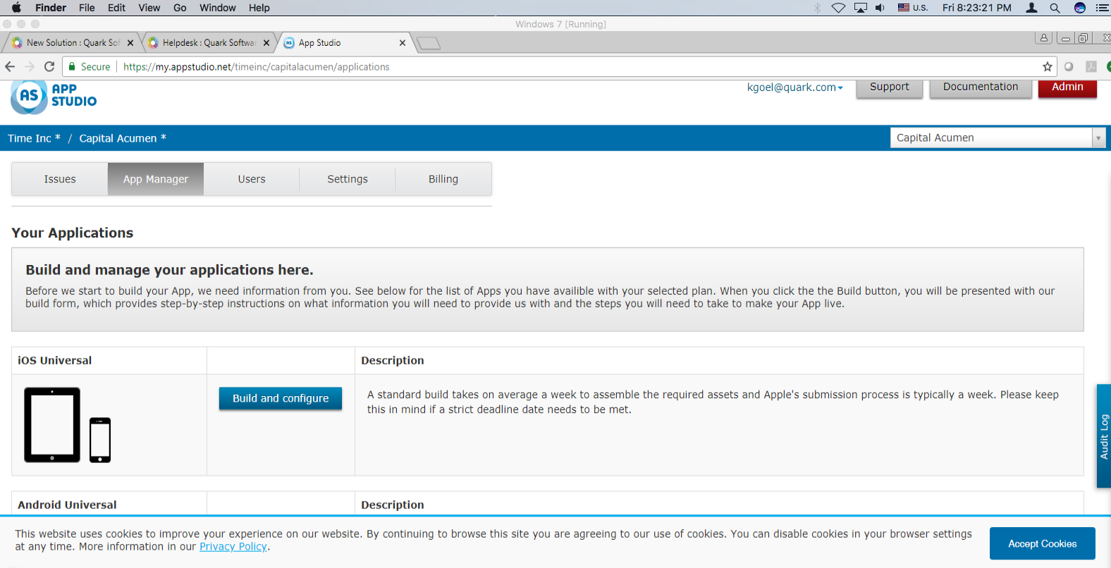1111x568 pixels.
Task: Go to the Settings tab
Action: (348, 179)
